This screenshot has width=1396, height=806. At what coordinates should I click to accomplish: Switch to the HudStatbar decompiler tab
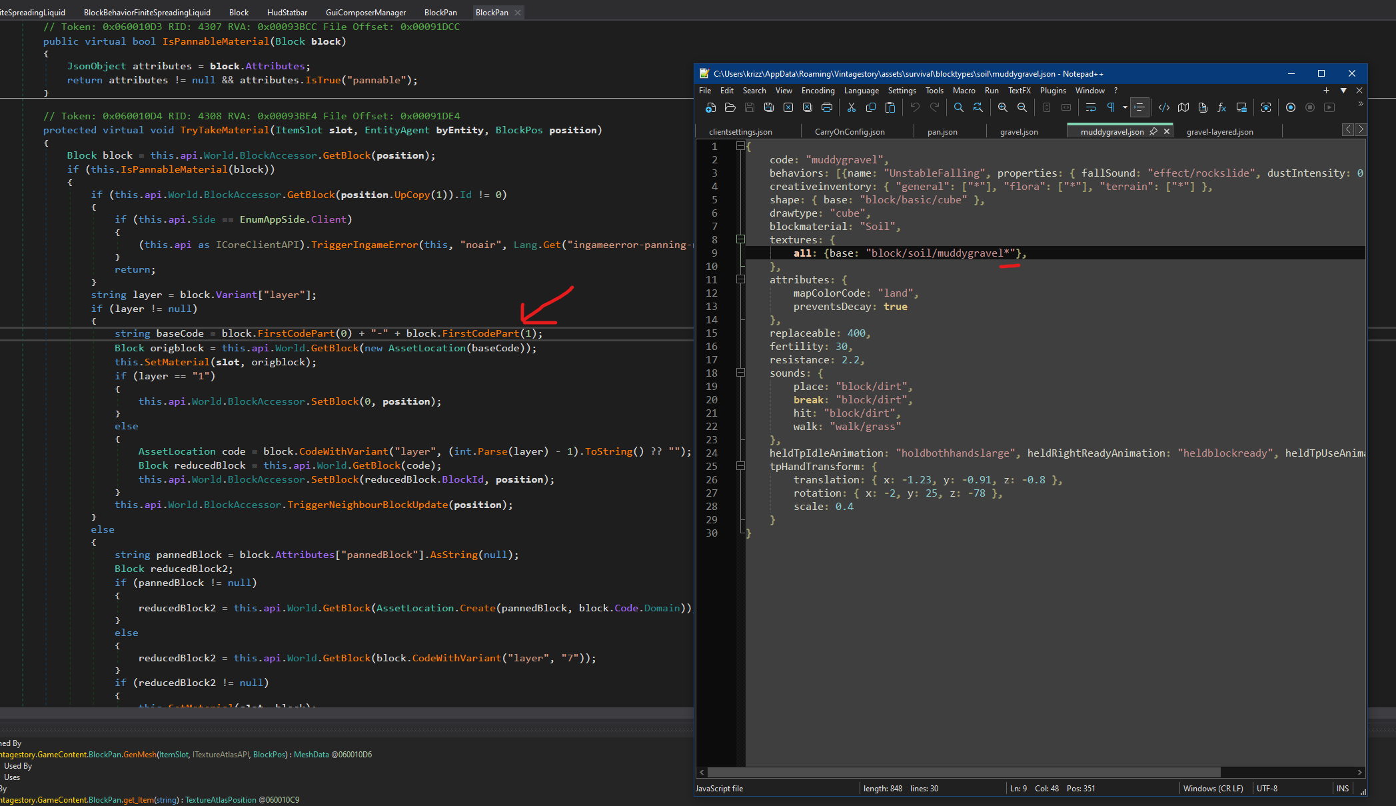[x=287, y=12]
